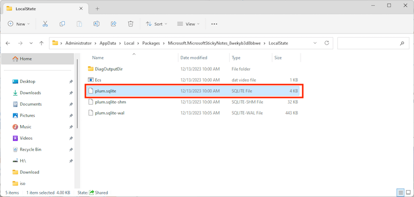The height and width of the screenshot is (197, 414).
Task: Go up one folder level arrow
Action: point(41,43)
